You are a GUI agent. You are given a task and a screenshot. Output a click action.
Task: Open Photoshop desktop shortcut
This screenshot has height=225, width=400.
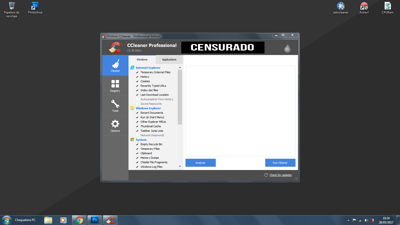(35, 8)
